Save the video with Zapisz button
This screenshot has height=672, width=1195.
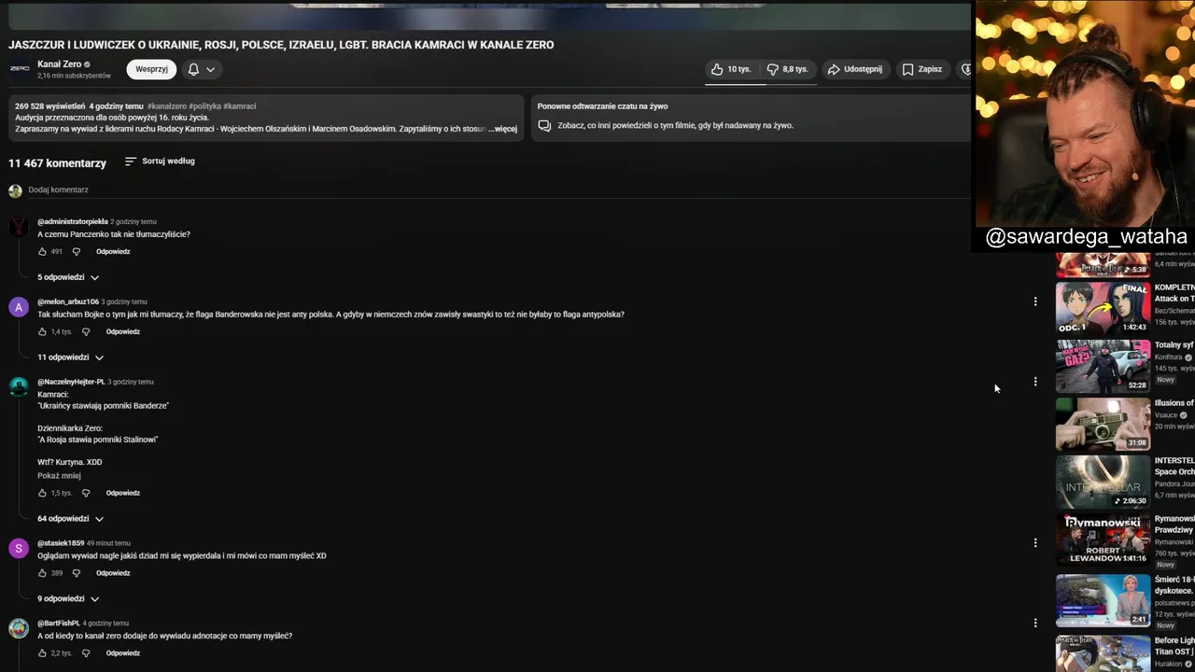click(x=921, y=69)
